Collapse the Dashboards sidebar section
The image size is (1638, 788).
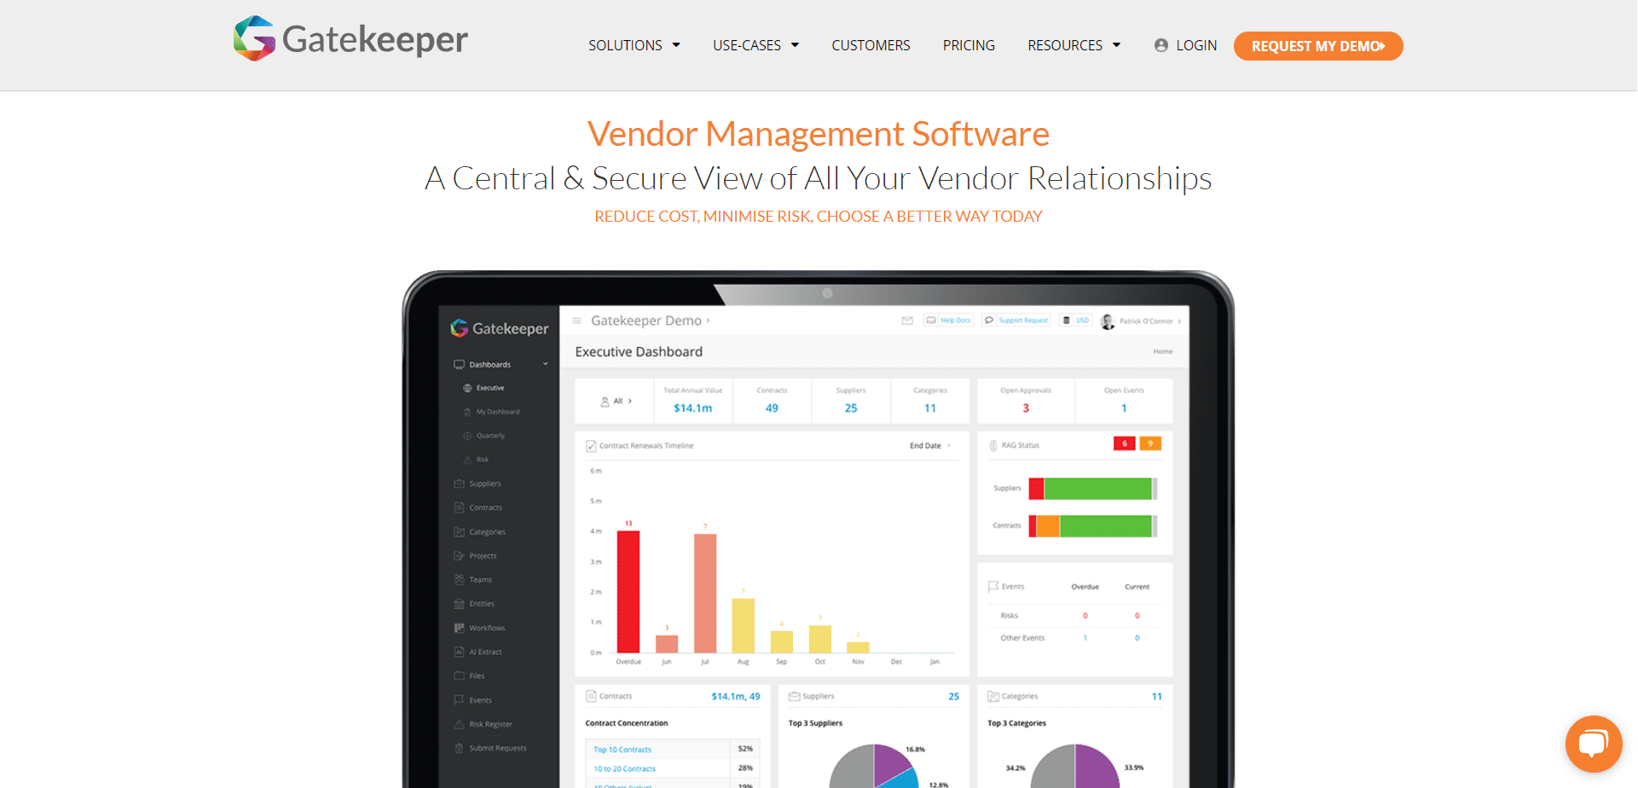coord(545,364)
